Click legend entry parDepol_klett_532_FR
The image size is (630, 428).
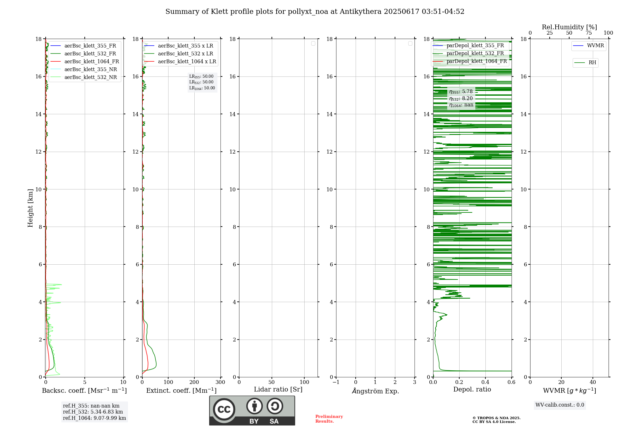(x=469, y=53)
